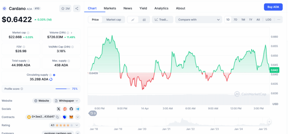The width and height of the screenshot is (288, 134).
Task: Click the Cardano logo icon
Action: (4, 8)
